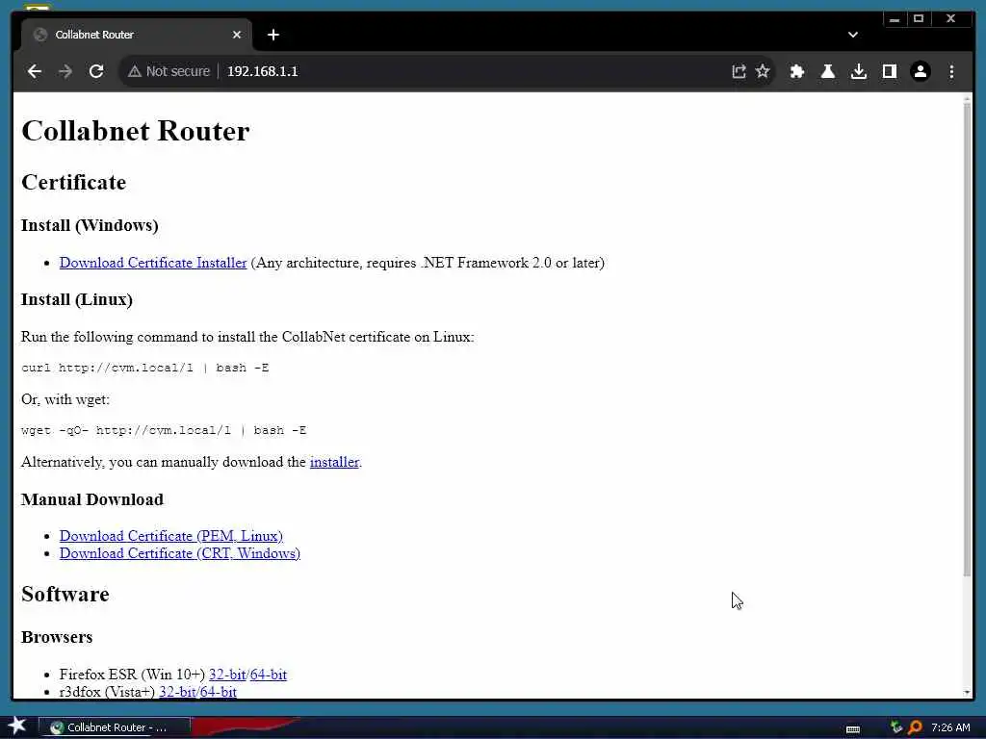This screenshot has height=739, width=986.
Task: Maximize the browser window
Action: (918, 19)
